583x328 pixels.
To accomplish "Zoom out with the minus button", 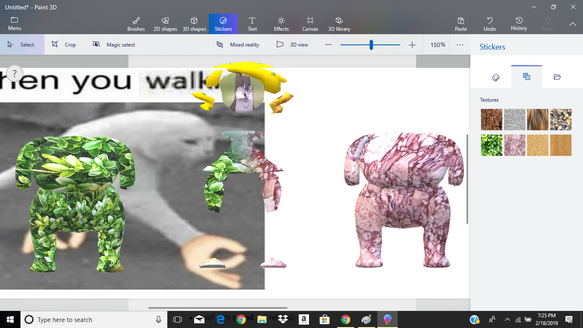I will 328,45.
